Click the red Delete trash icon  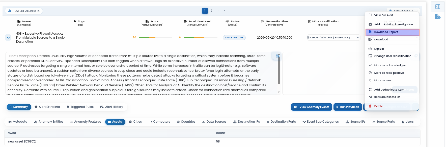(x=370, y=106)
